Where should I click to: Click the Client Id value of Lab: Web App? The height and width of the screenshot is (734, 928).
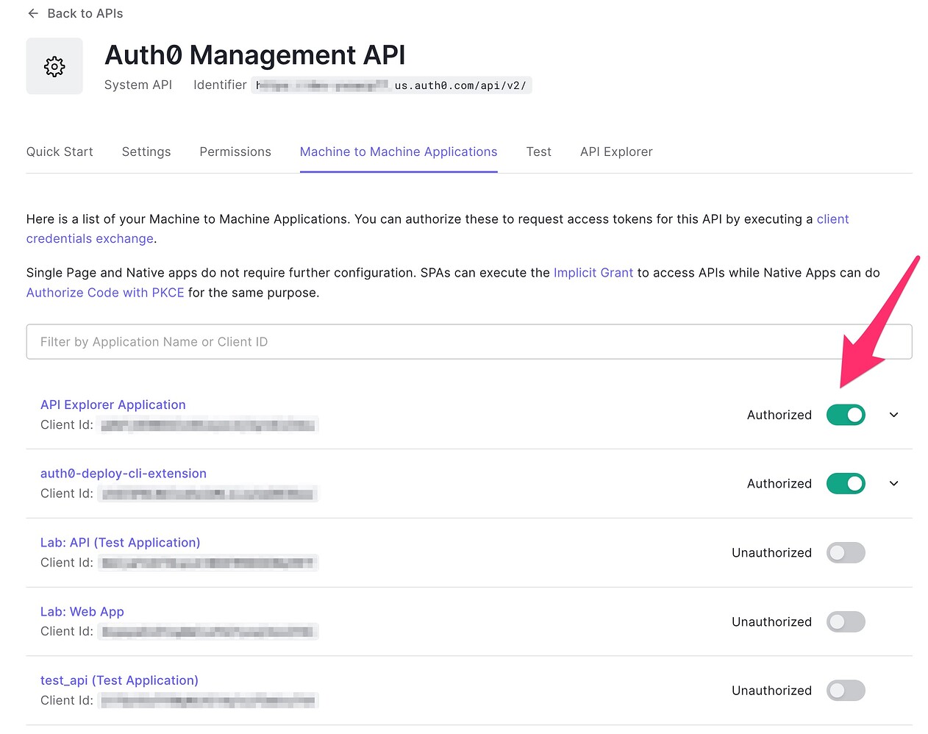[208, 632]
